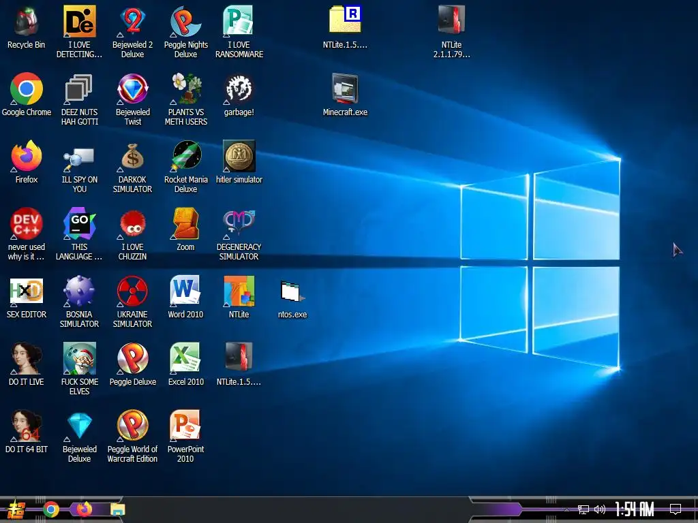Screen dimensions: 698x523
Task: Open File Explorer from the taskbar
Action: click(x=117, y=509)
